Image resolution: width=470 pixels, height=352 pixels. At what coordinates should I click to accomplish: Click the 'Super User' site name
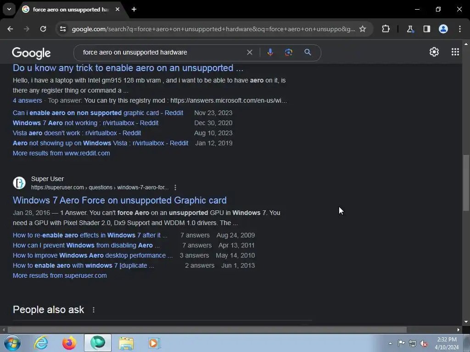[x=47, y=179]
